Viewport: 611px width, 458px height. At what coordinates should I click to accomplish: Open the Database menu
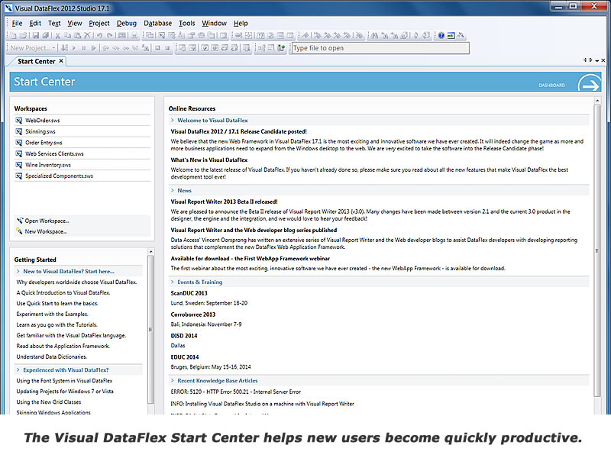coord(158,24)
